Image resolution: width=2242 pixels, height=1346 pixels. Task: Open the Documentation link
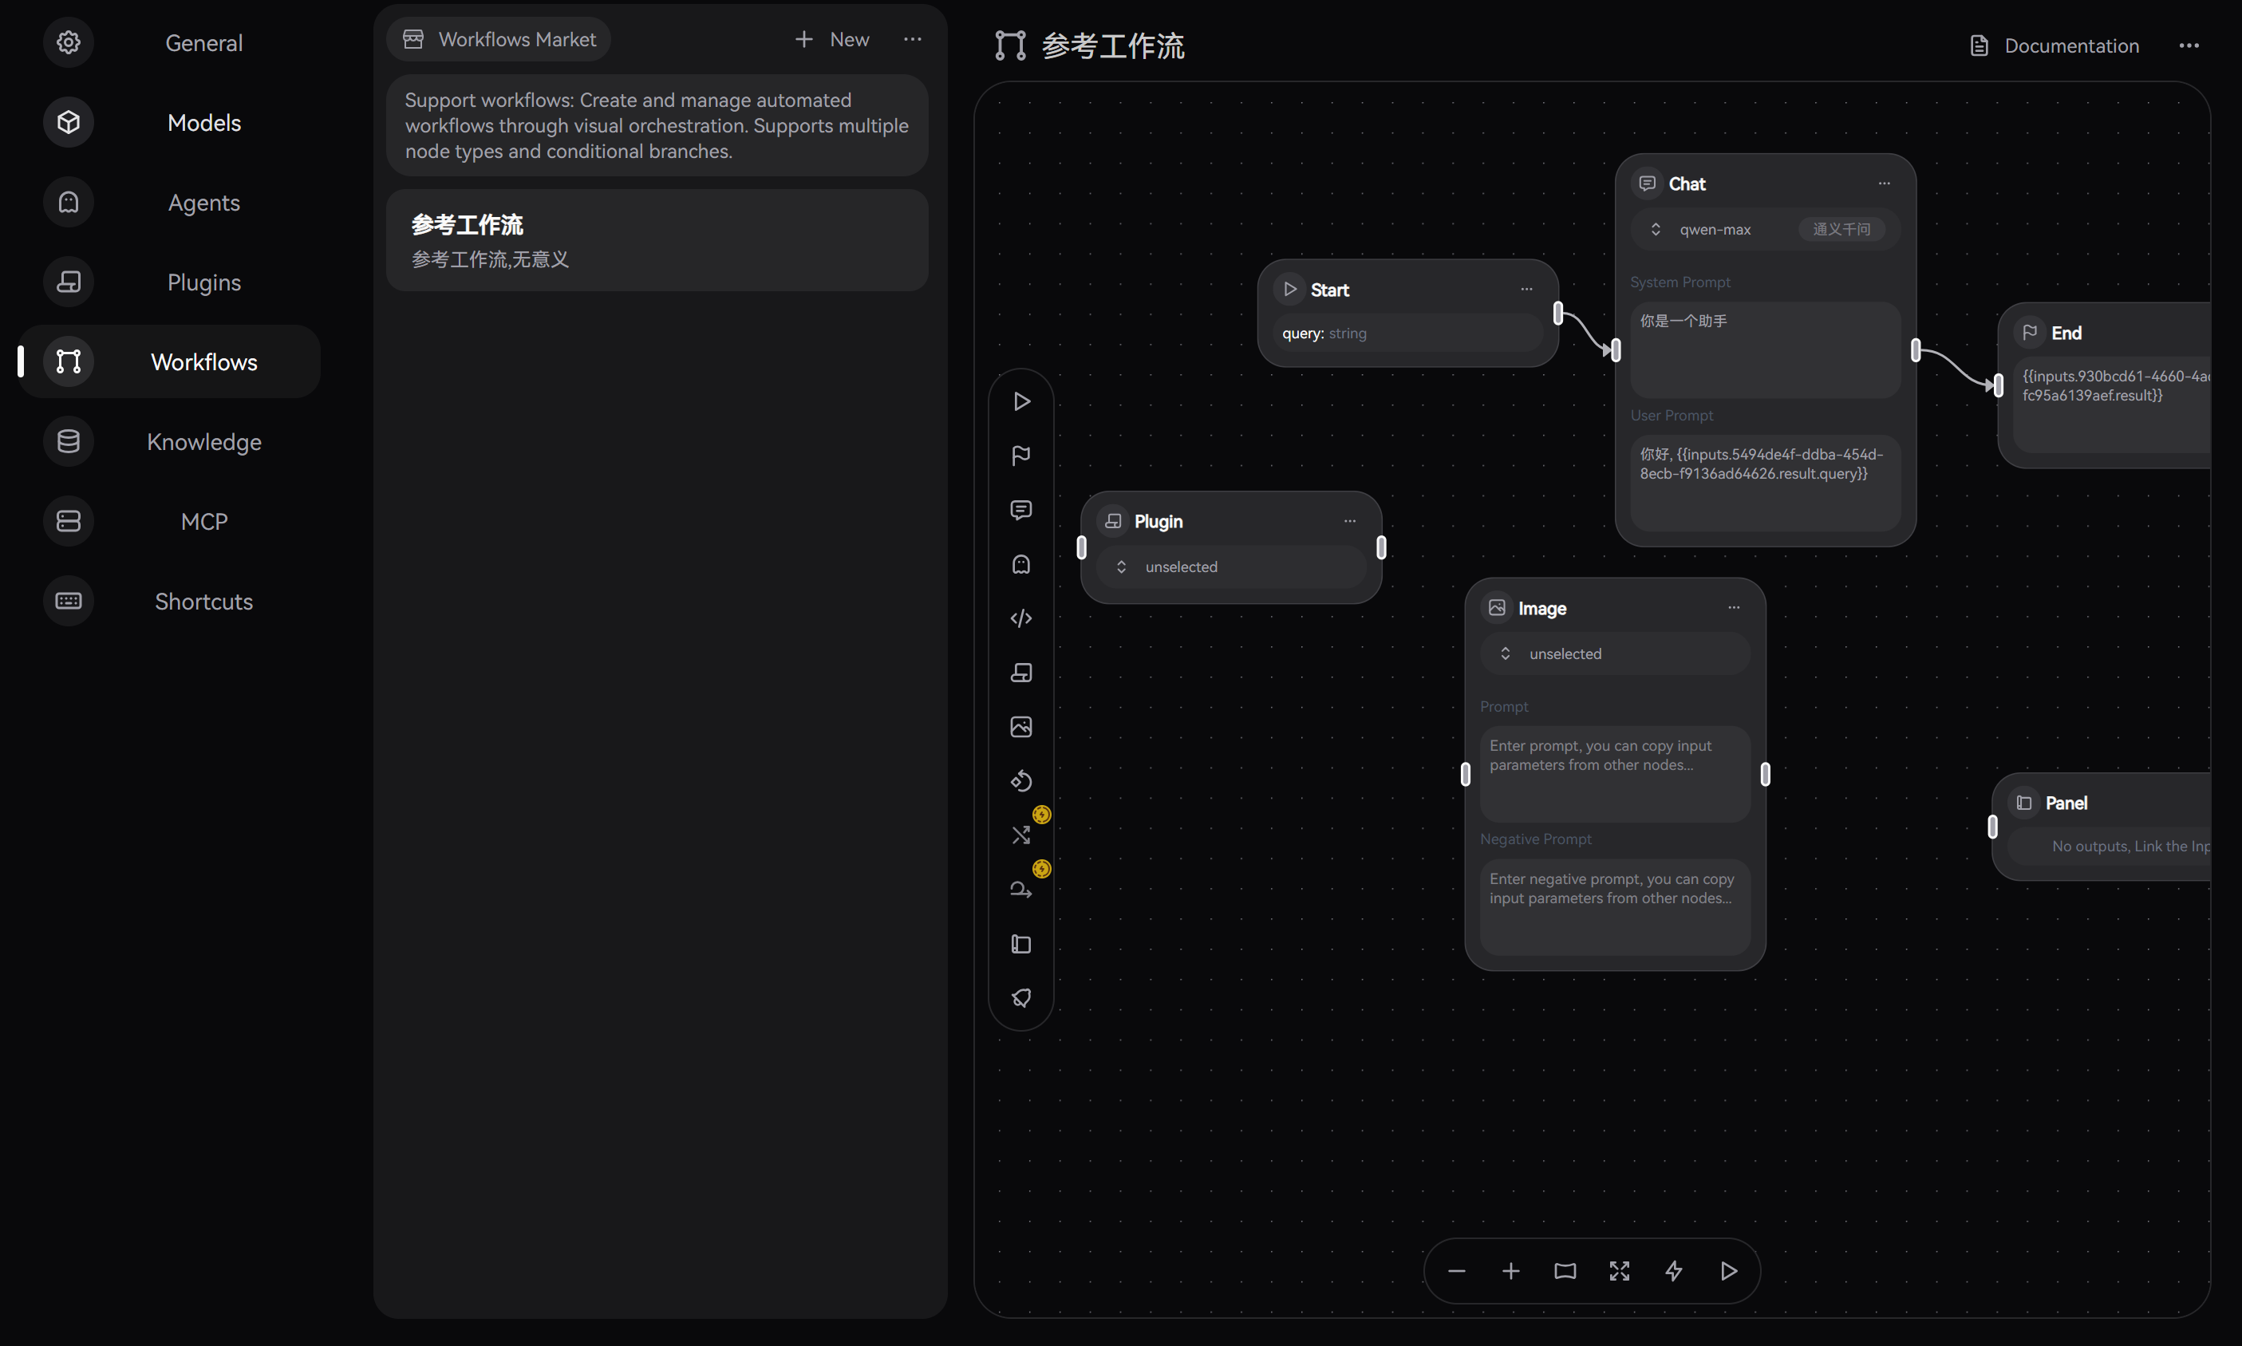(2055, 45)
